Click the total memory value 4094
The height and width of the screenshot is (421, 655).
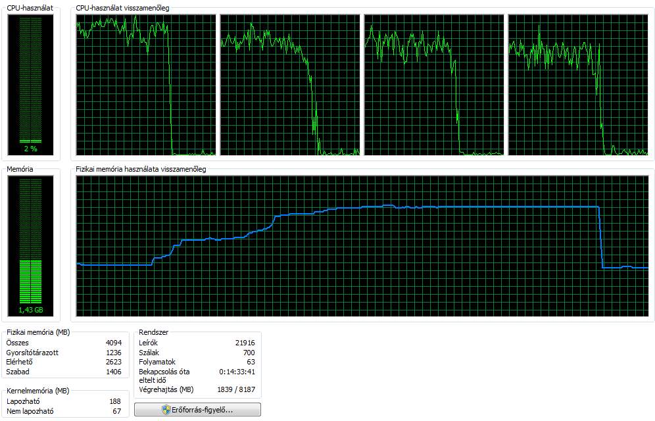tap(114, 343)
